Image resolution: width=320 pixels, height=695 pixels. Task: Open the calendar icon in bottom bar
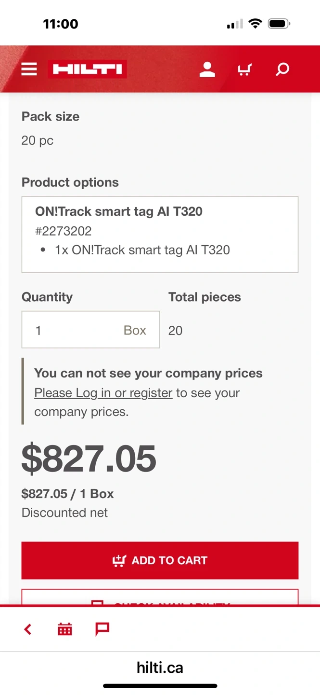65,629
